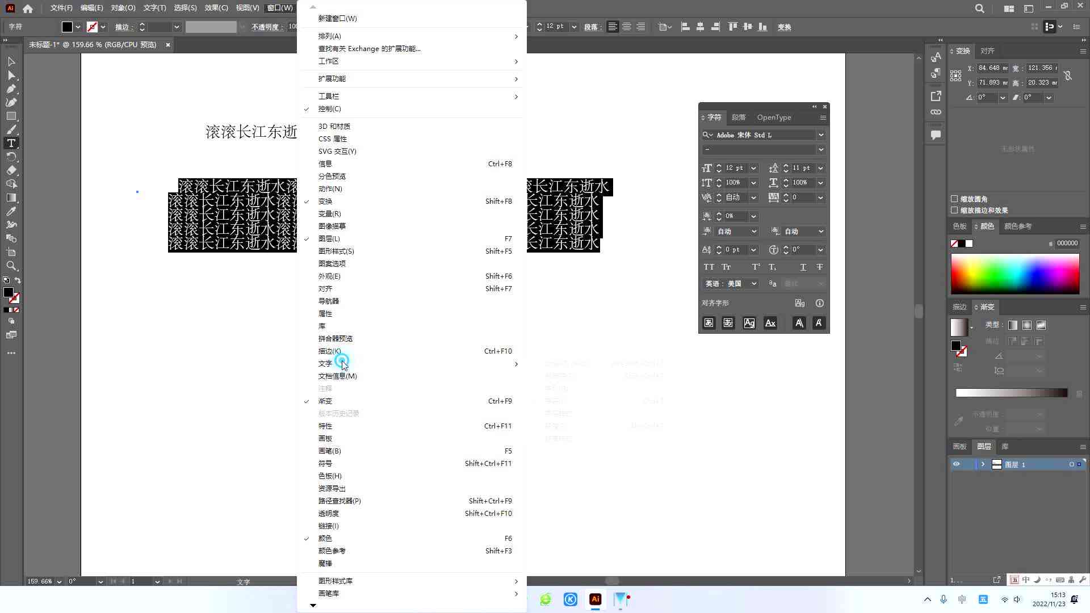Screen dimensions: 1090x613
Task: Edit hex color value 000000
Action: [1067, 243]
